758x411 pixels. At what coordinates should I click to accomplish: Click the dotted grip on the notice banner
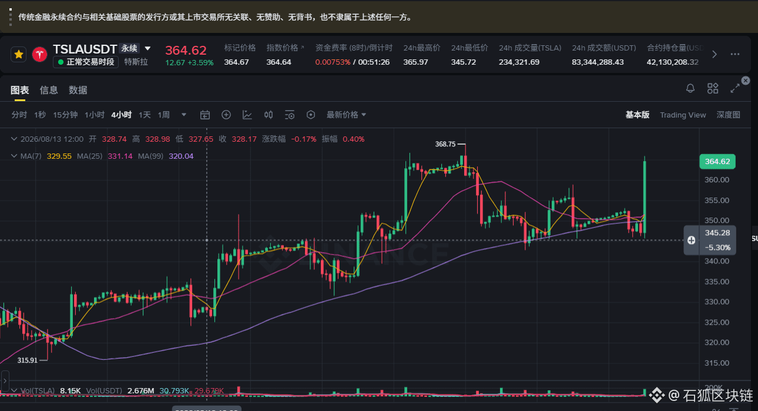click(10, 18)
